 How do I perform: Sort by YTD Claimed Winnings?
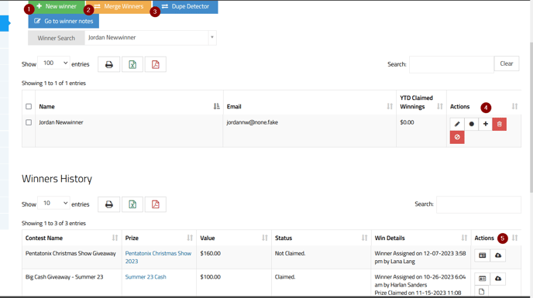(x=421, y=102)
